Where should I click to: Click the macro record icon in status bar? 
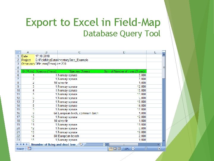[x=29, y=148]
